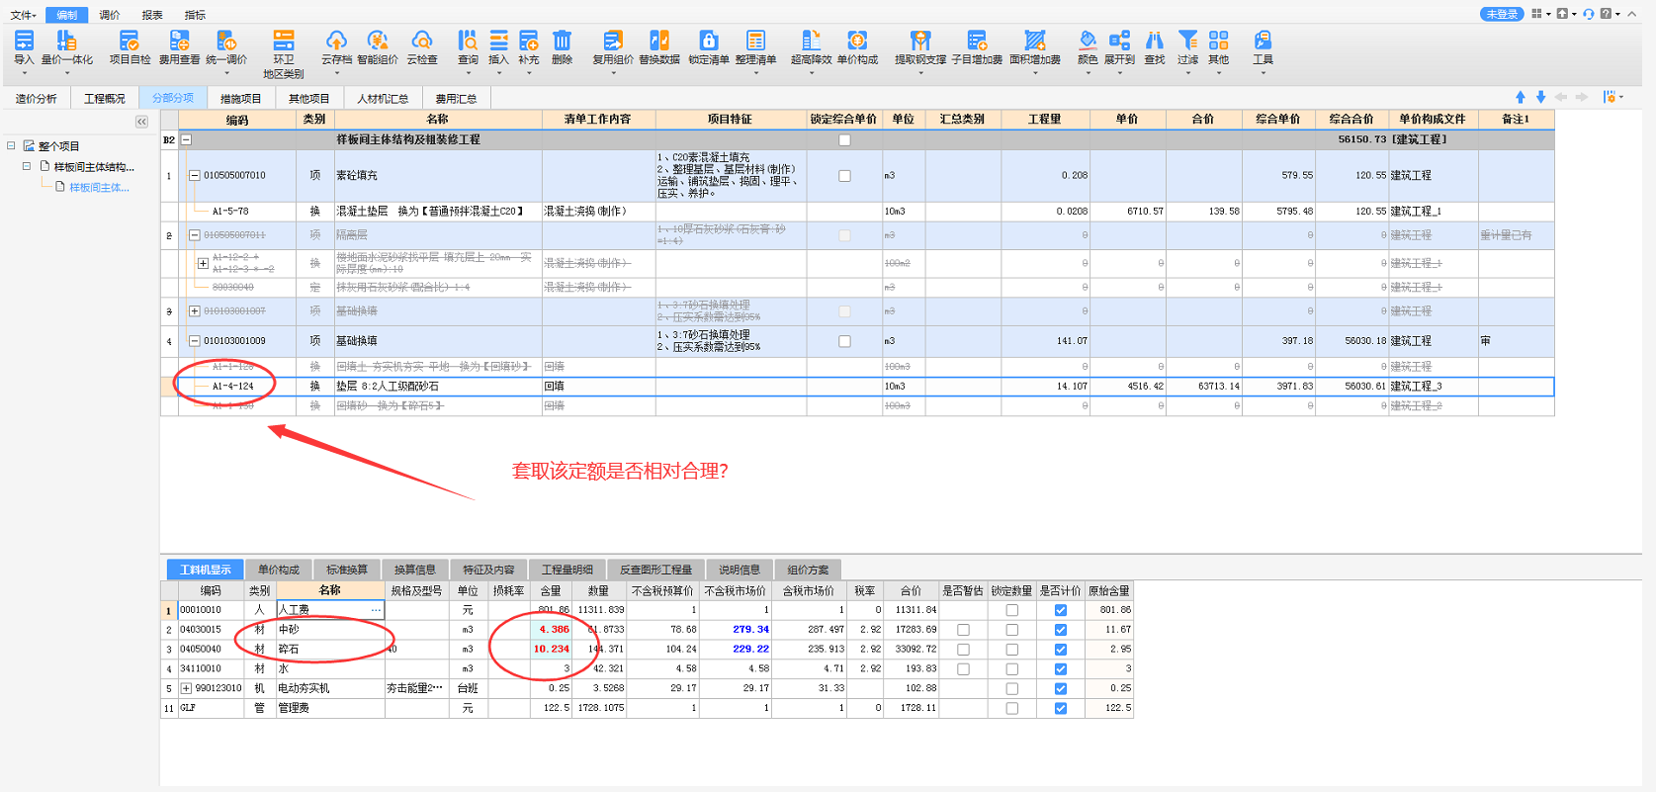Uncheck 是否计价 for 管理费 row

point(1061,708)
